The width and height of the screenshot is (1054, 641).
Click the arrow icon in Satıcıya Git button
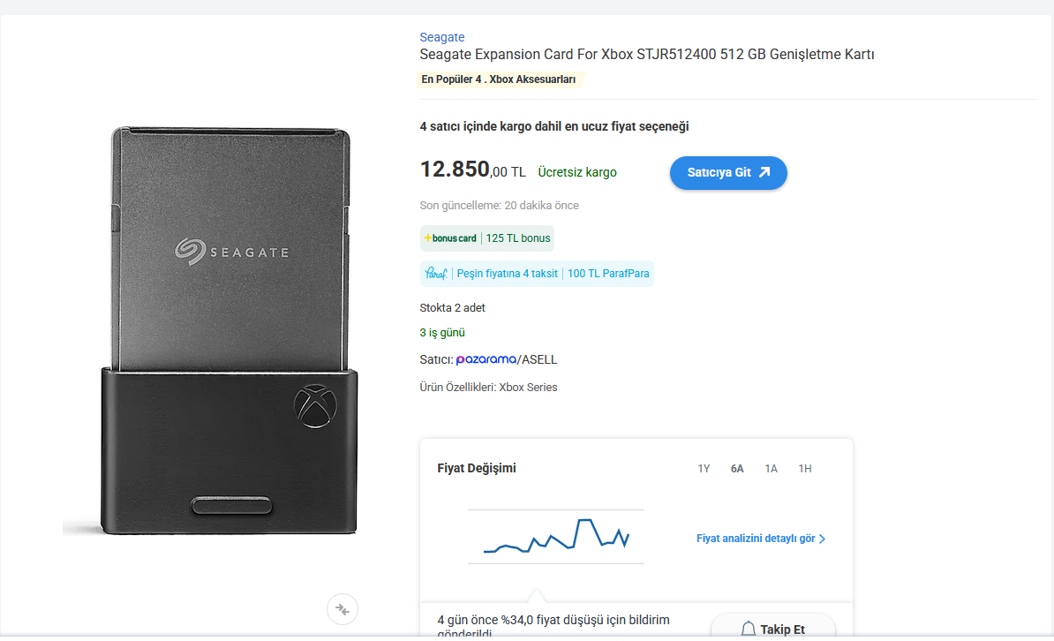tap(764, 172)
